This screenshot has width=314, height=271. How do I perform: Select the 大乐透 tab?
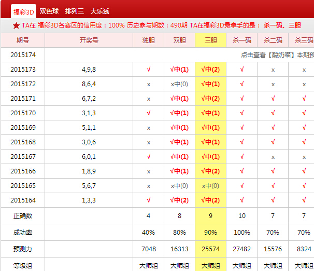tap(100, 11)
